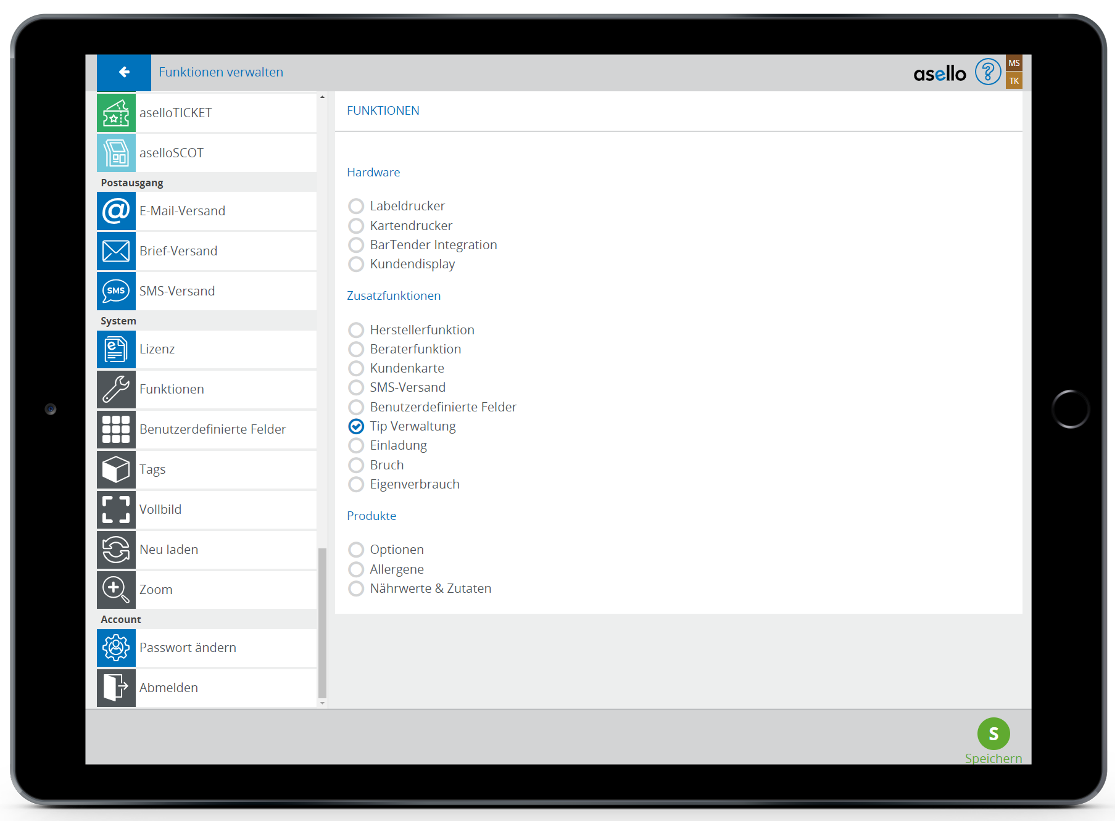
Task: Select the aselloSCOT kiosk icon
Action: tap(116, 153)
